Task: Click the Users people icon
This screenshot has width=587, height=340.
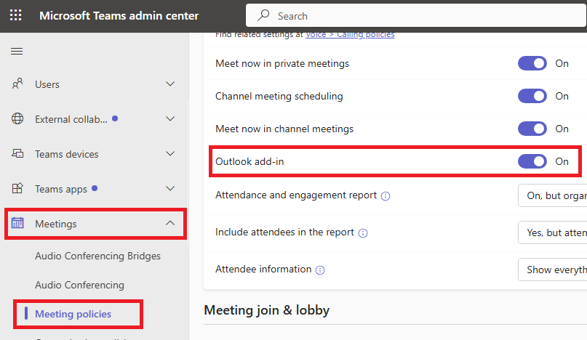Action: (17, 84)
